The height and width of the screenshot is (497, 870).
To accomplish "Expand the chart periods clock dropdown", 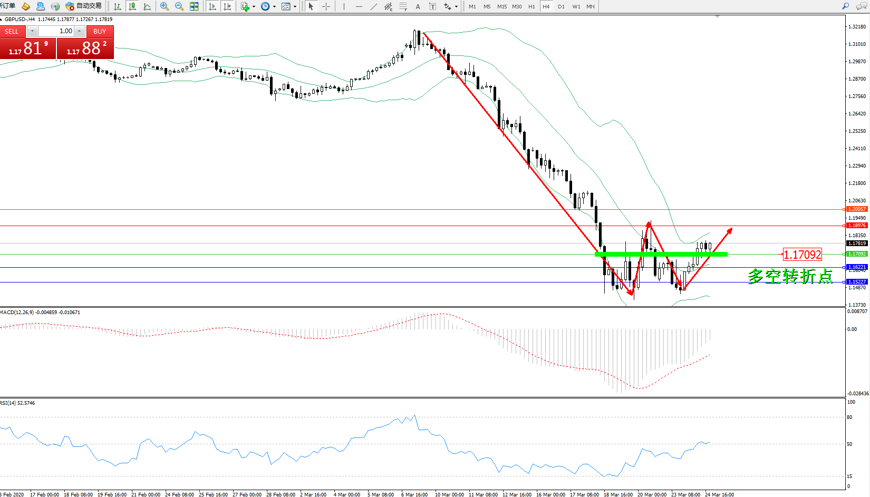I will click(274, 7).
